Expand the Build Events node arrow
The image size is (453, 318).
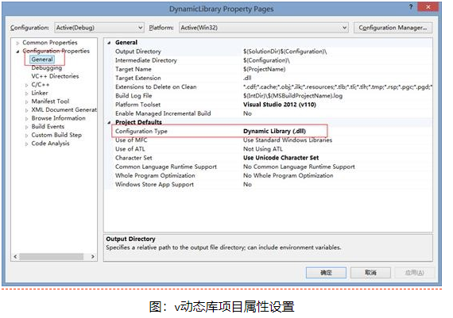(x=26, y=127)
